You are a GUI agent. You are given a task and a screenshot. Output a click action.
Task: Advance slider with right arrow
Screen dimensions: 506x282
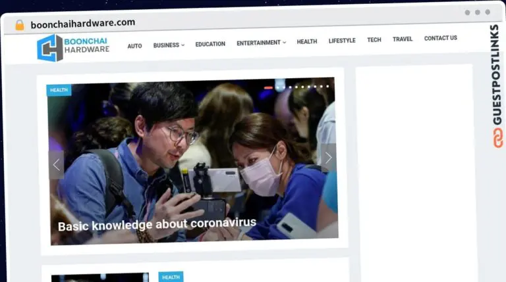[x=329, y=158]
